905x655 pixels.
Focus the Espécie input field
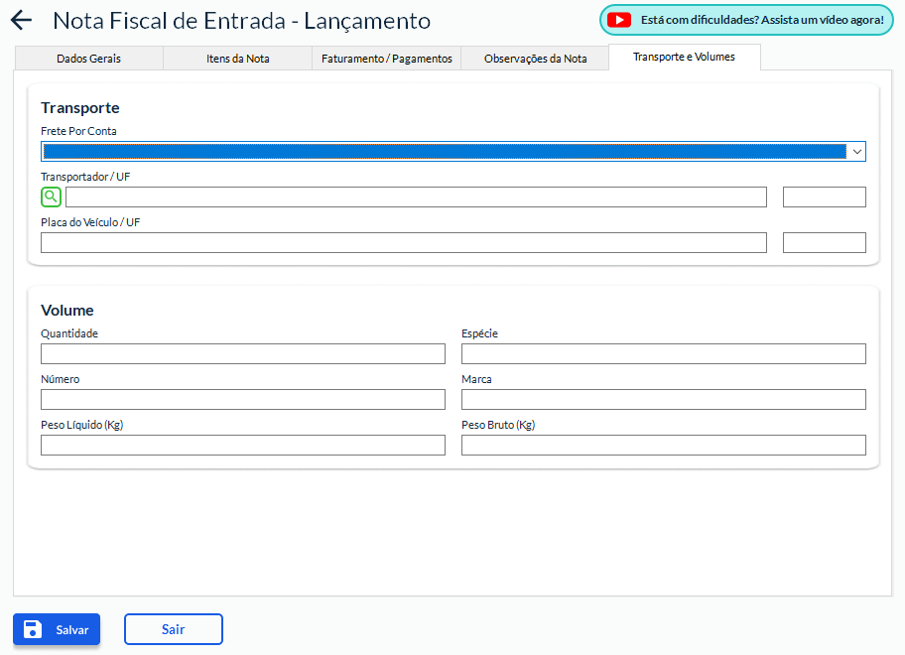tap(663, 354)
